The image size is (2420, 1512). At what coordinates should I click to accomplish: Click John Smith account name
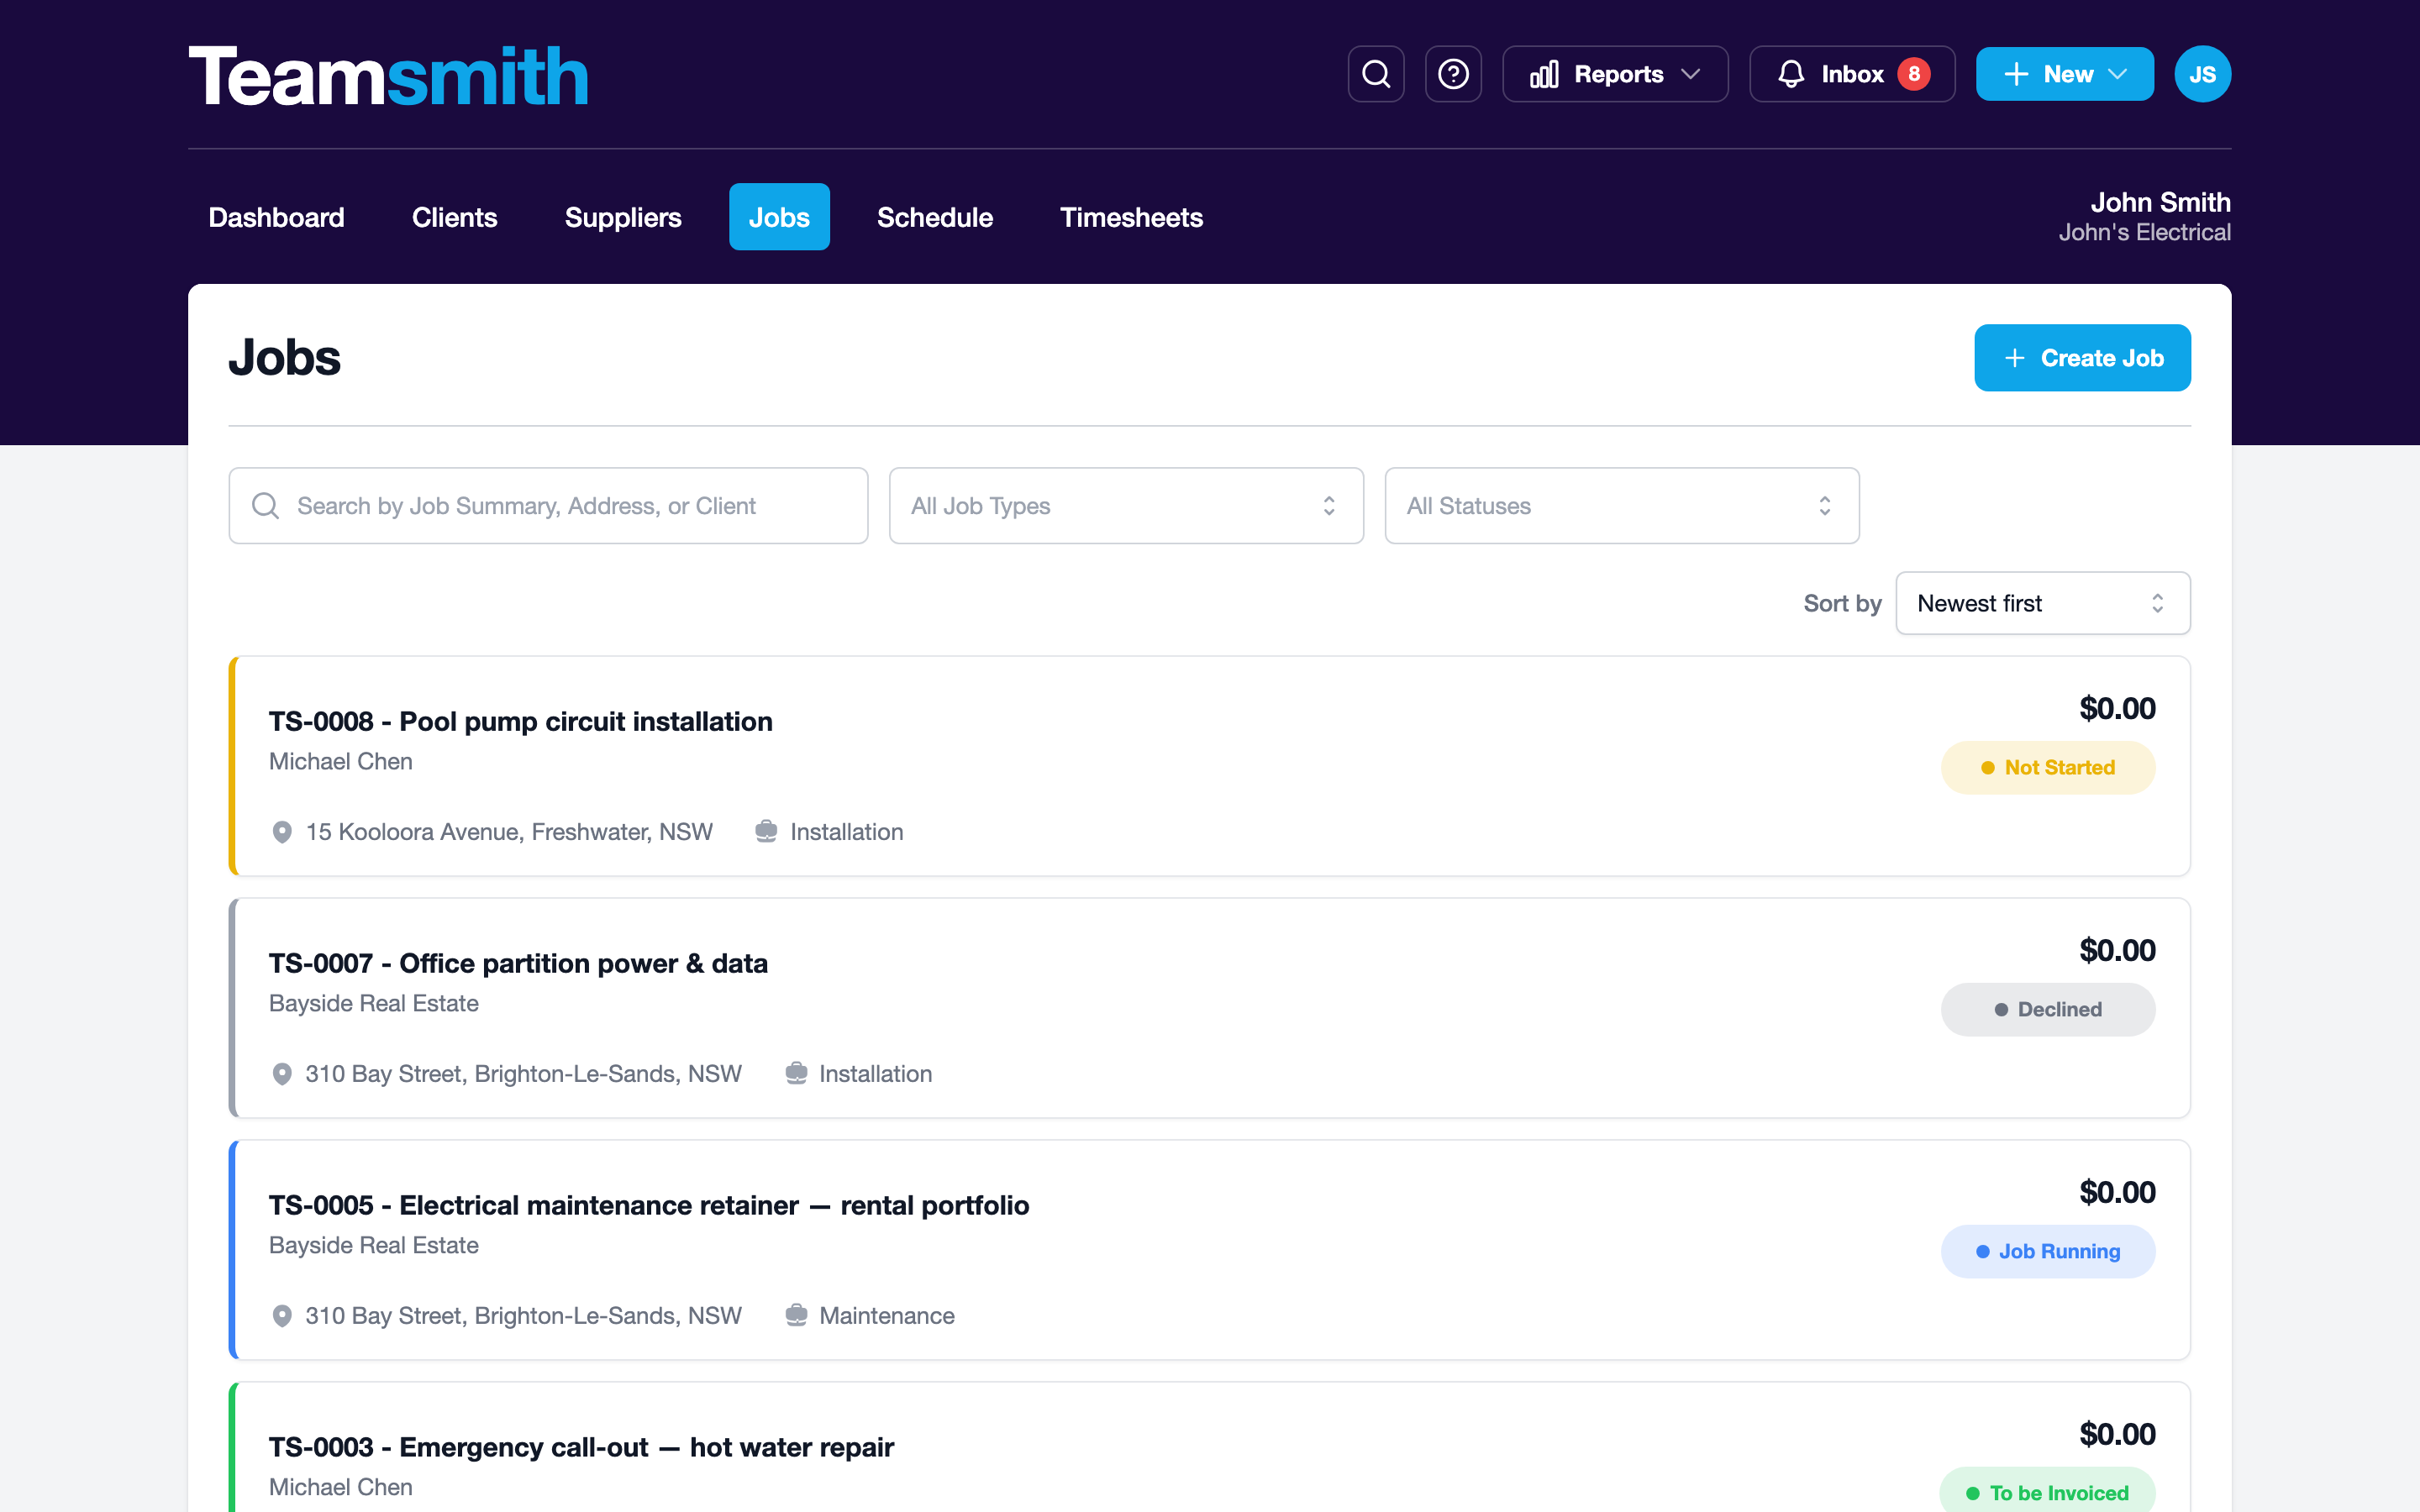tap(2160, 203)
